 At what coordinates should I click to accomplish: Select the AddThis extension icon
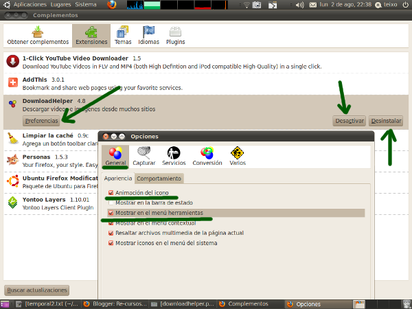tap(12, 82)
